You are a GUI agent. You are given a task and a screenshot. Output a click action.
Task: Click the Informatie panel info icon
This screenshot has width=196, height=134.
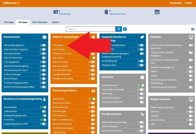[x=142, y=77]
